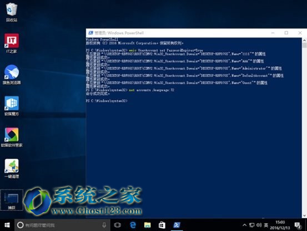Viewport: 307px width, 231px height.
Task: Open the Windows Start menu
Action: coord(7,225)
